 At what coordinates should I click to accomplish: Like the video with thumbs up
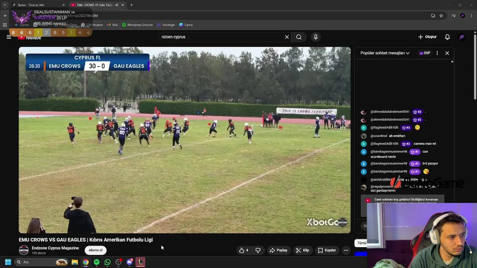(x=244, y=250)
